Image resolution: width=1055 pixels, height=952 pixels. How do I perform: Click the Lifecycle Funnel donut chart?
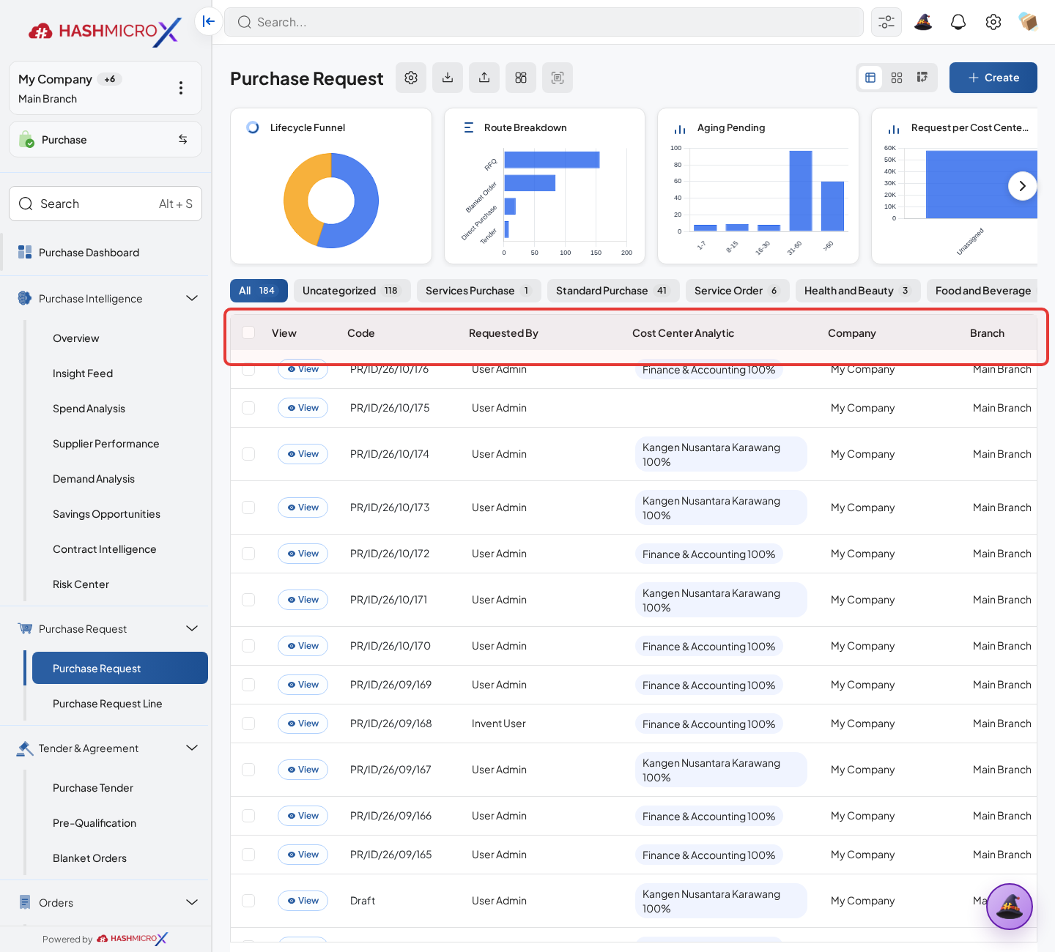click(x=331, y=200)
